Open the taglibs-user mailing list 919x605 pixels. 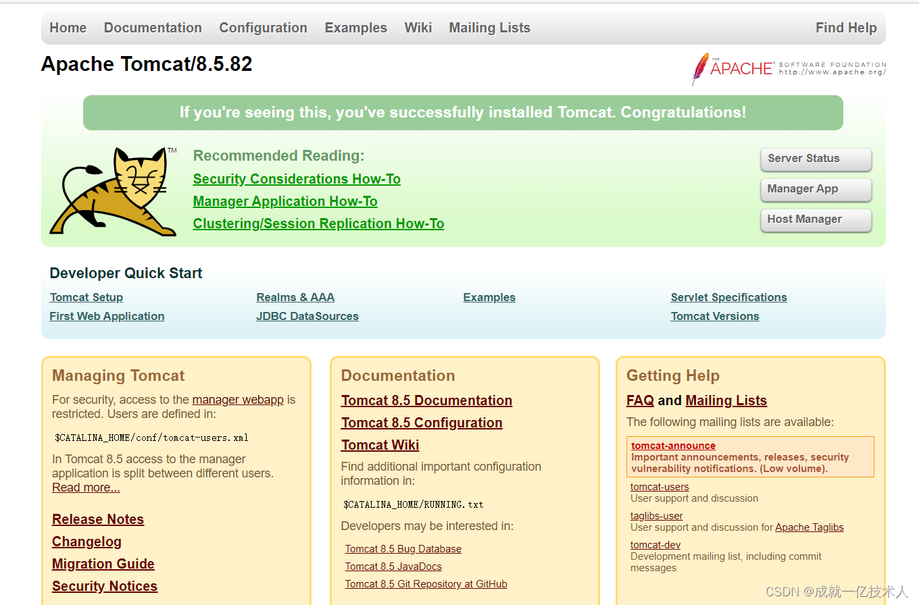pyautogui.click(x=657, y=516)
